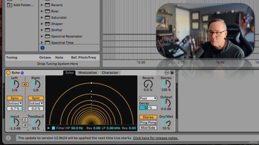Open the Right Dotted mode dropdown
The image size is (259, 145).
[36, 103]
